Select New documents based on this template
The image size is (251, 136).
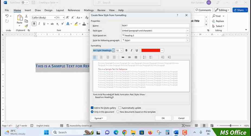pyautogui.click(x=118, y=112)
